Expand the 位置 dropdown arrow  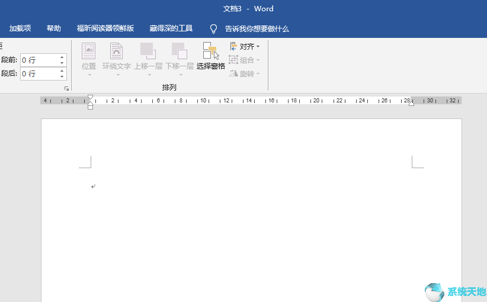pos(89,75)
